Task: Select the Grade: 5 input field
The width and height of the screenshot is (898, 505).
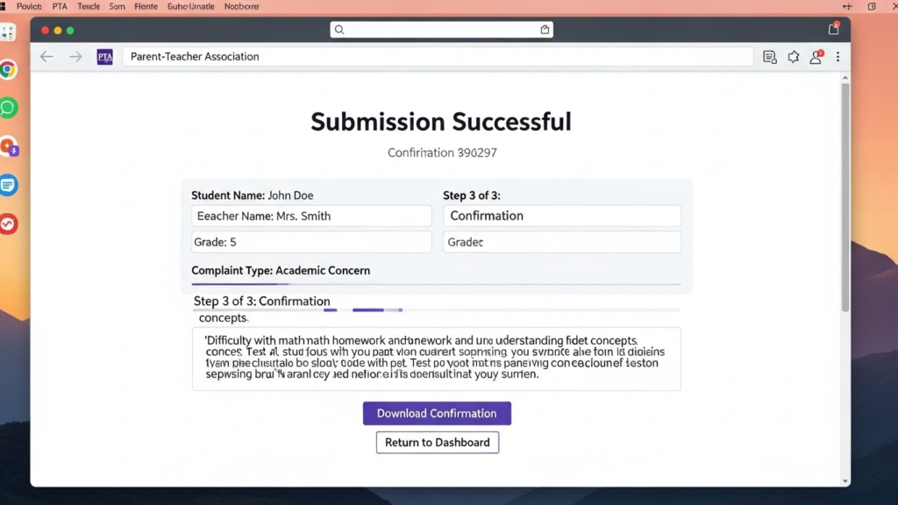Action: click(310, 241)
